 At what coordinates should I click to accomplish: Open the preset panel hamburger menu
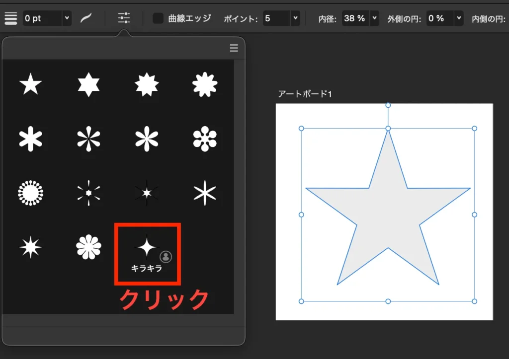pyautogui.click(x=234, y=48)
